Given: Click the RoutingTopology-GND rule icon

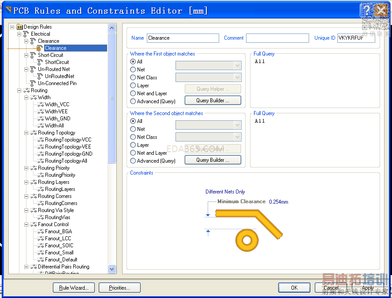Looking at the screenshot, I should click(x=41, y=154).
